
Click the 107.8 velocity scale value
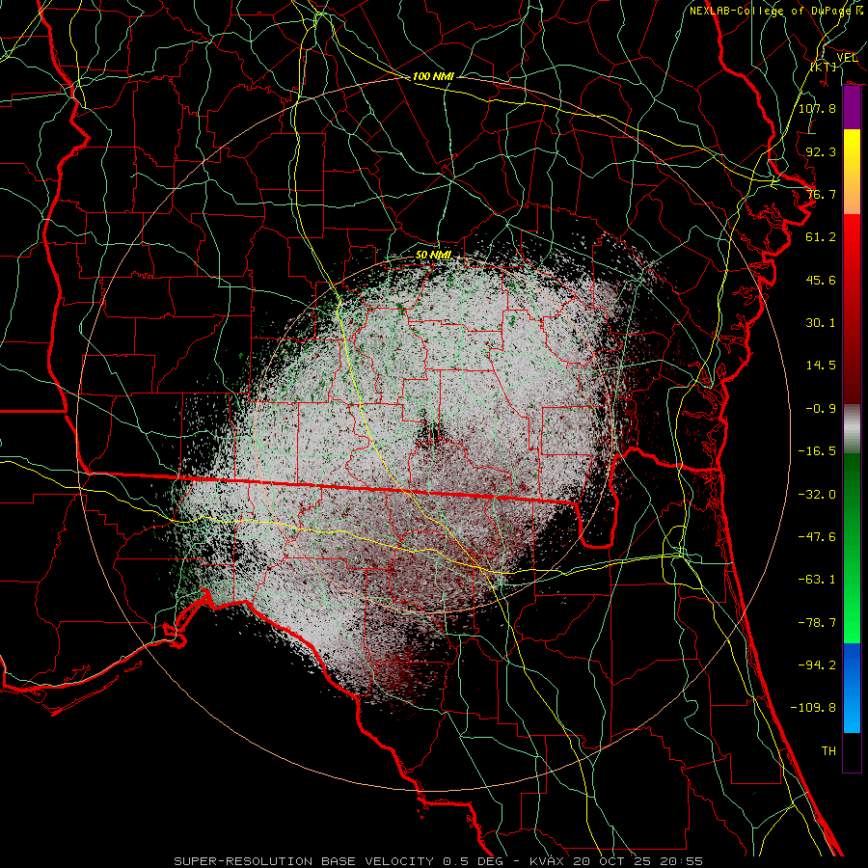point(817,108)
